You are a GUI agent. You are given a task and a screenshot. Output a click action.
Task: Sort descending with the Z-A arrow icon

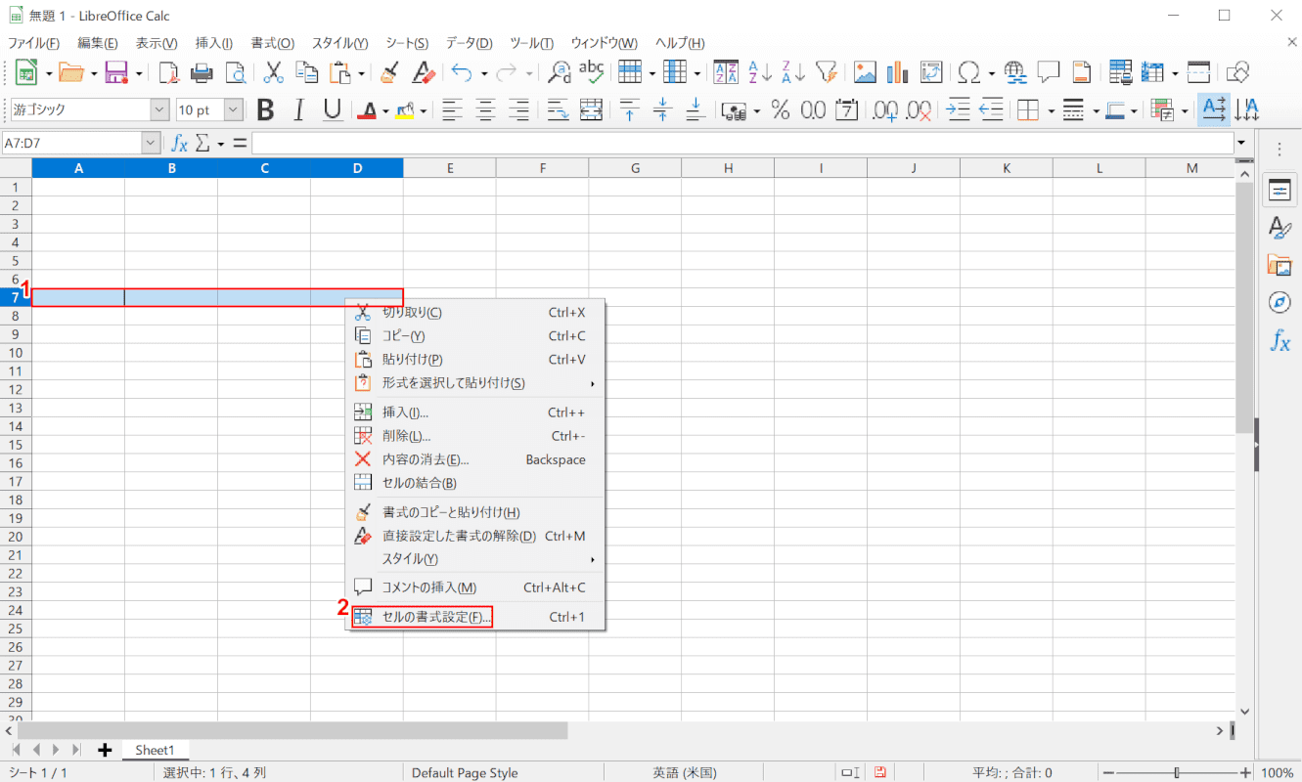point(792,71)
